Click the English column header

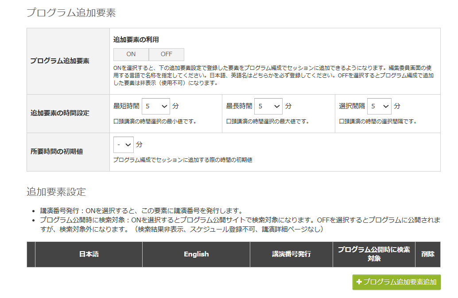(196, 255)
